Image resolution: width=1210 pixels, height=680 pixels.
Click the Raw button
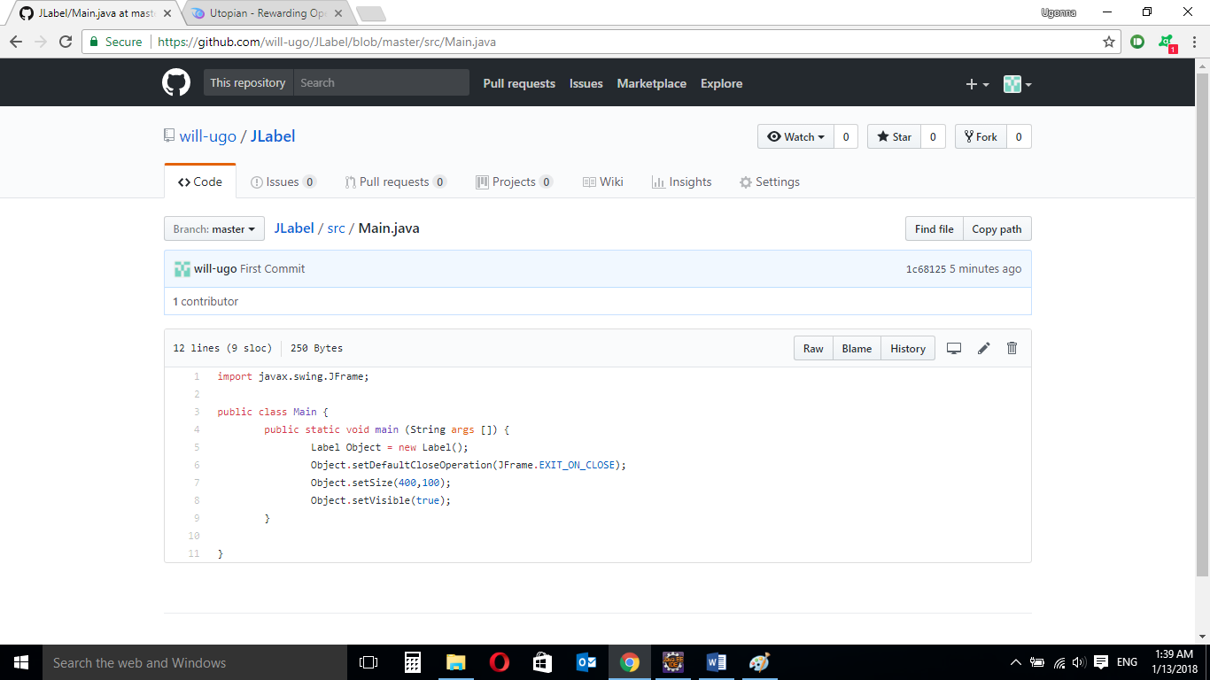[x=813, y=349]
